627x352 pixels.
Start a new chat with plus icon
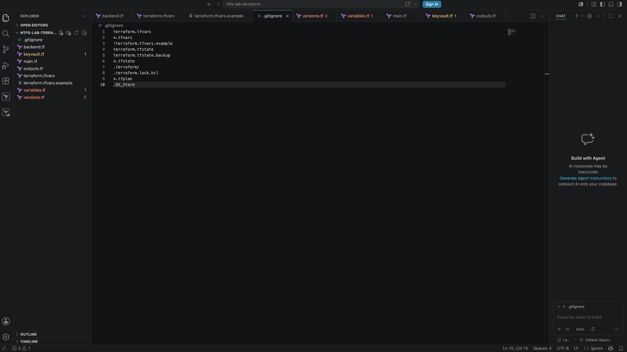576,16
